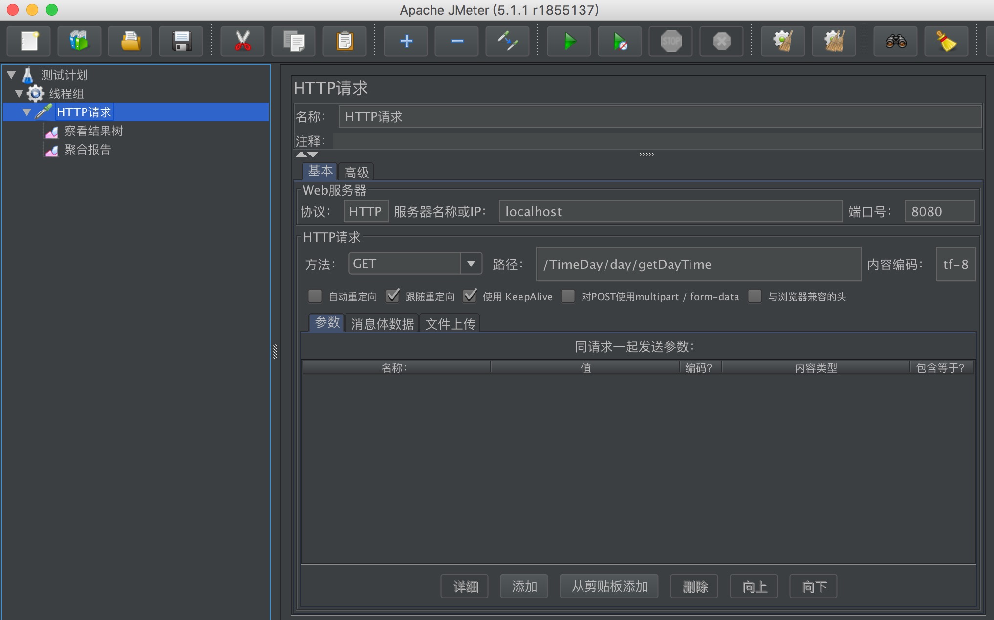The image size is (994, 620).
Task: Click the 协议 HTTP field
Action: [366, 211]
